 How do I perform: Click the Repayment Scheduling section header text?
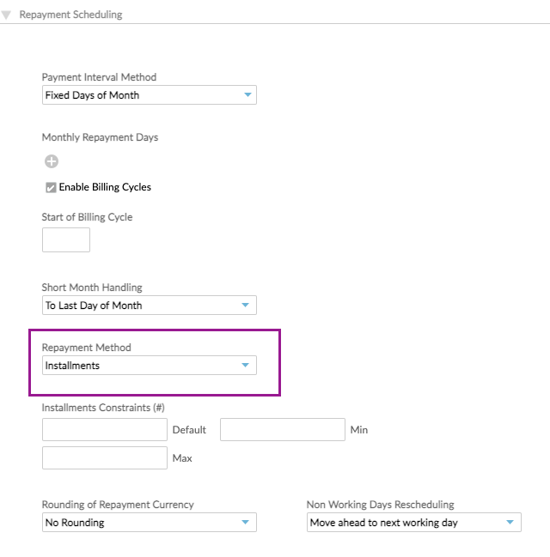click(x=70, y=15)
